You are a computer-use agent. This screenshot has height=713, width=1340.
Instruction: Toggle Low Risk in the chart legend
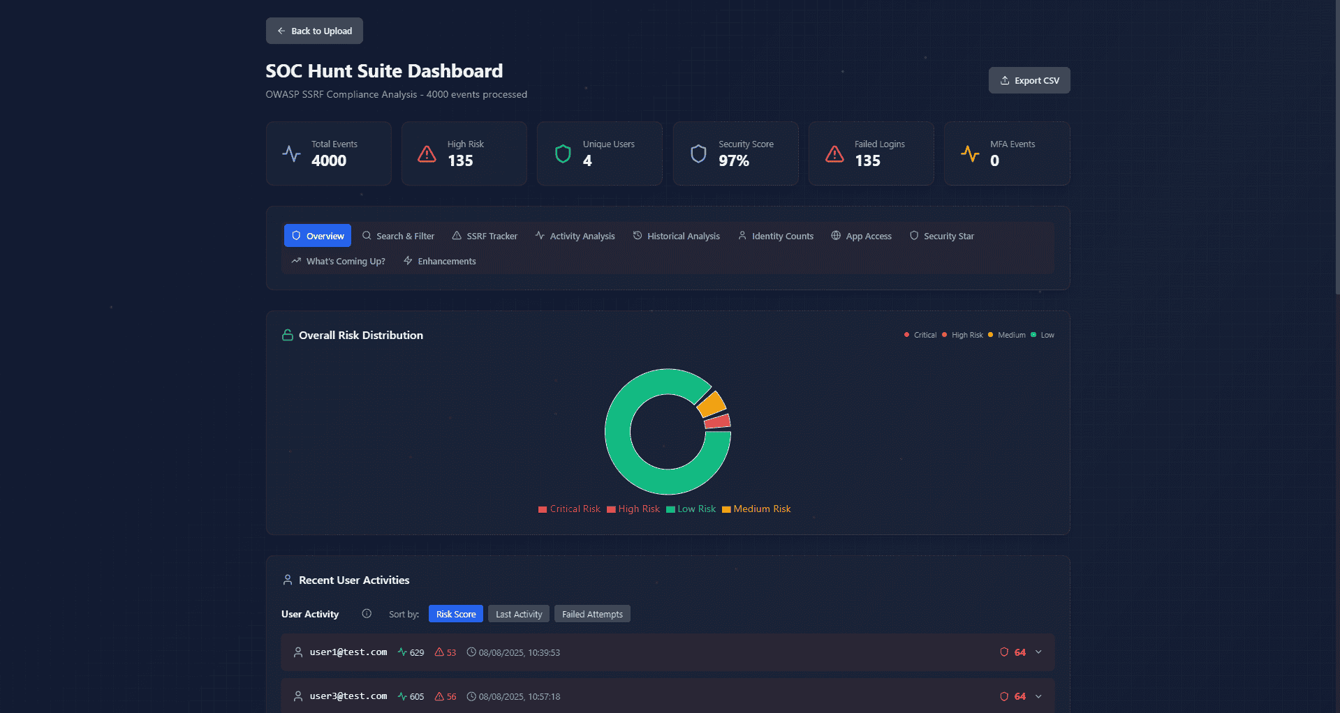(691, 509)
